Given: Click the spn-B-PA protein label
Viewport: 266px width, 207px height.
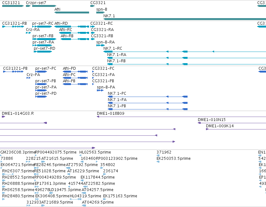Looking at the screenshot, I should click(106, 87).
